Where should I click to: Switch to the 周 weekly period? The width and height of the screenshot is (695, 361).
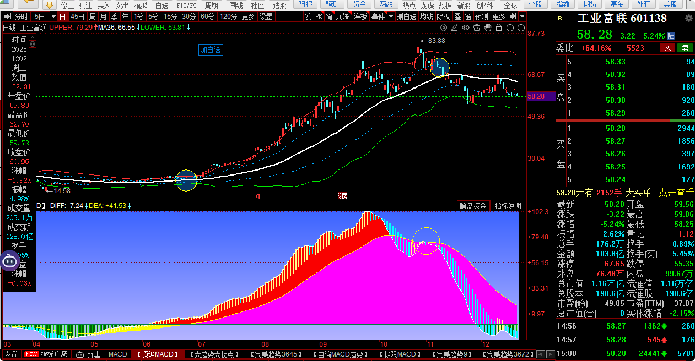(92, 17)
